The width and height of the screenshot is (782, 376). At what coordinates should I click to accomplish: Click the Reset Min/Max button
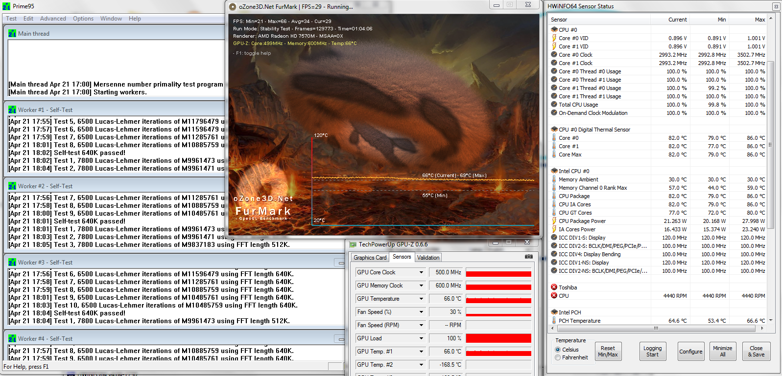coord(608,352)
